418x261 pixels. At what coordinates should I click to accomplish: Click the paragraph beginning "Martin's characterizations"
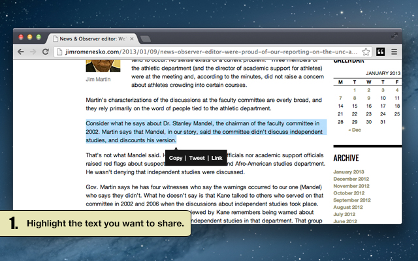coord(204,104)
